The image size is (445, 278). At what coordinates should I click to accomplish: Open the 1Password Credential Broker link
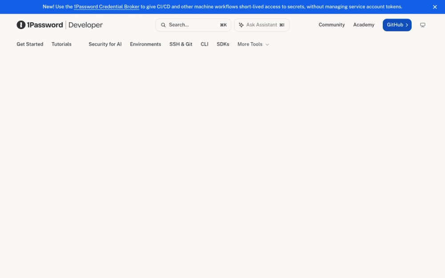pos(106,7)
